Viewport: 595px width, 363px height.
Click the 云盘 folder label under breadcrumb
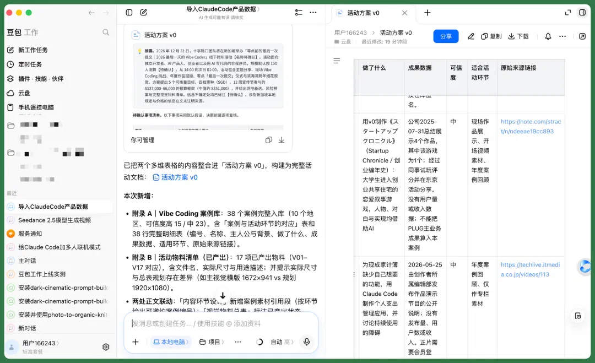(x=343, y=42)
